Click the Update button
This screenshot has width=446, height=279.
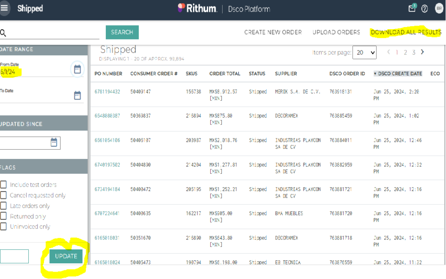[66, 256]
